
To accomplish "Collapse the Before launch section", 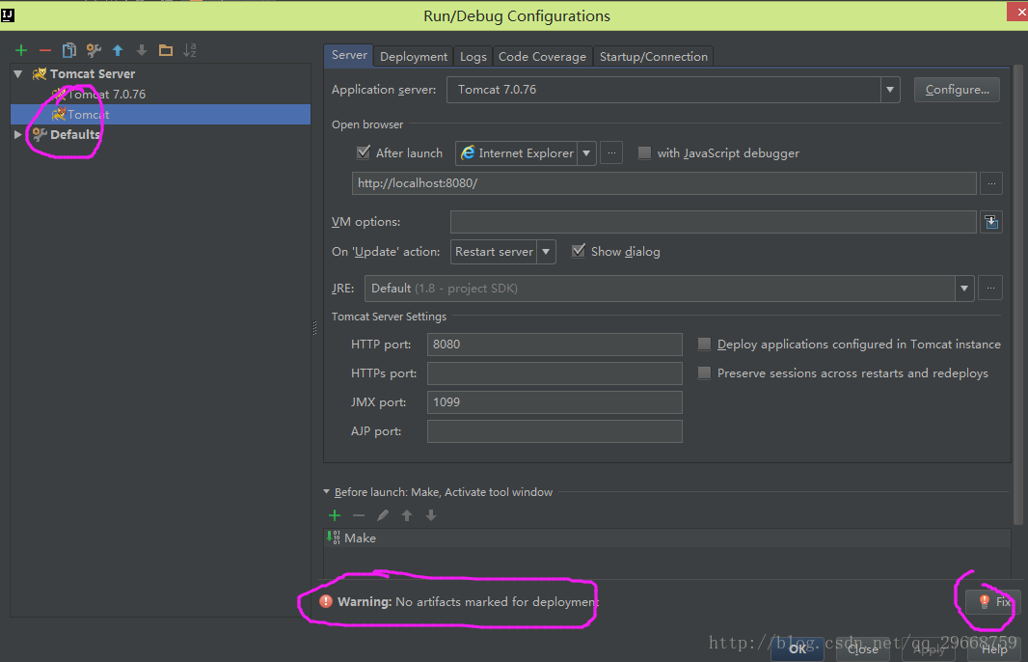I will click(x=327, y=491).
